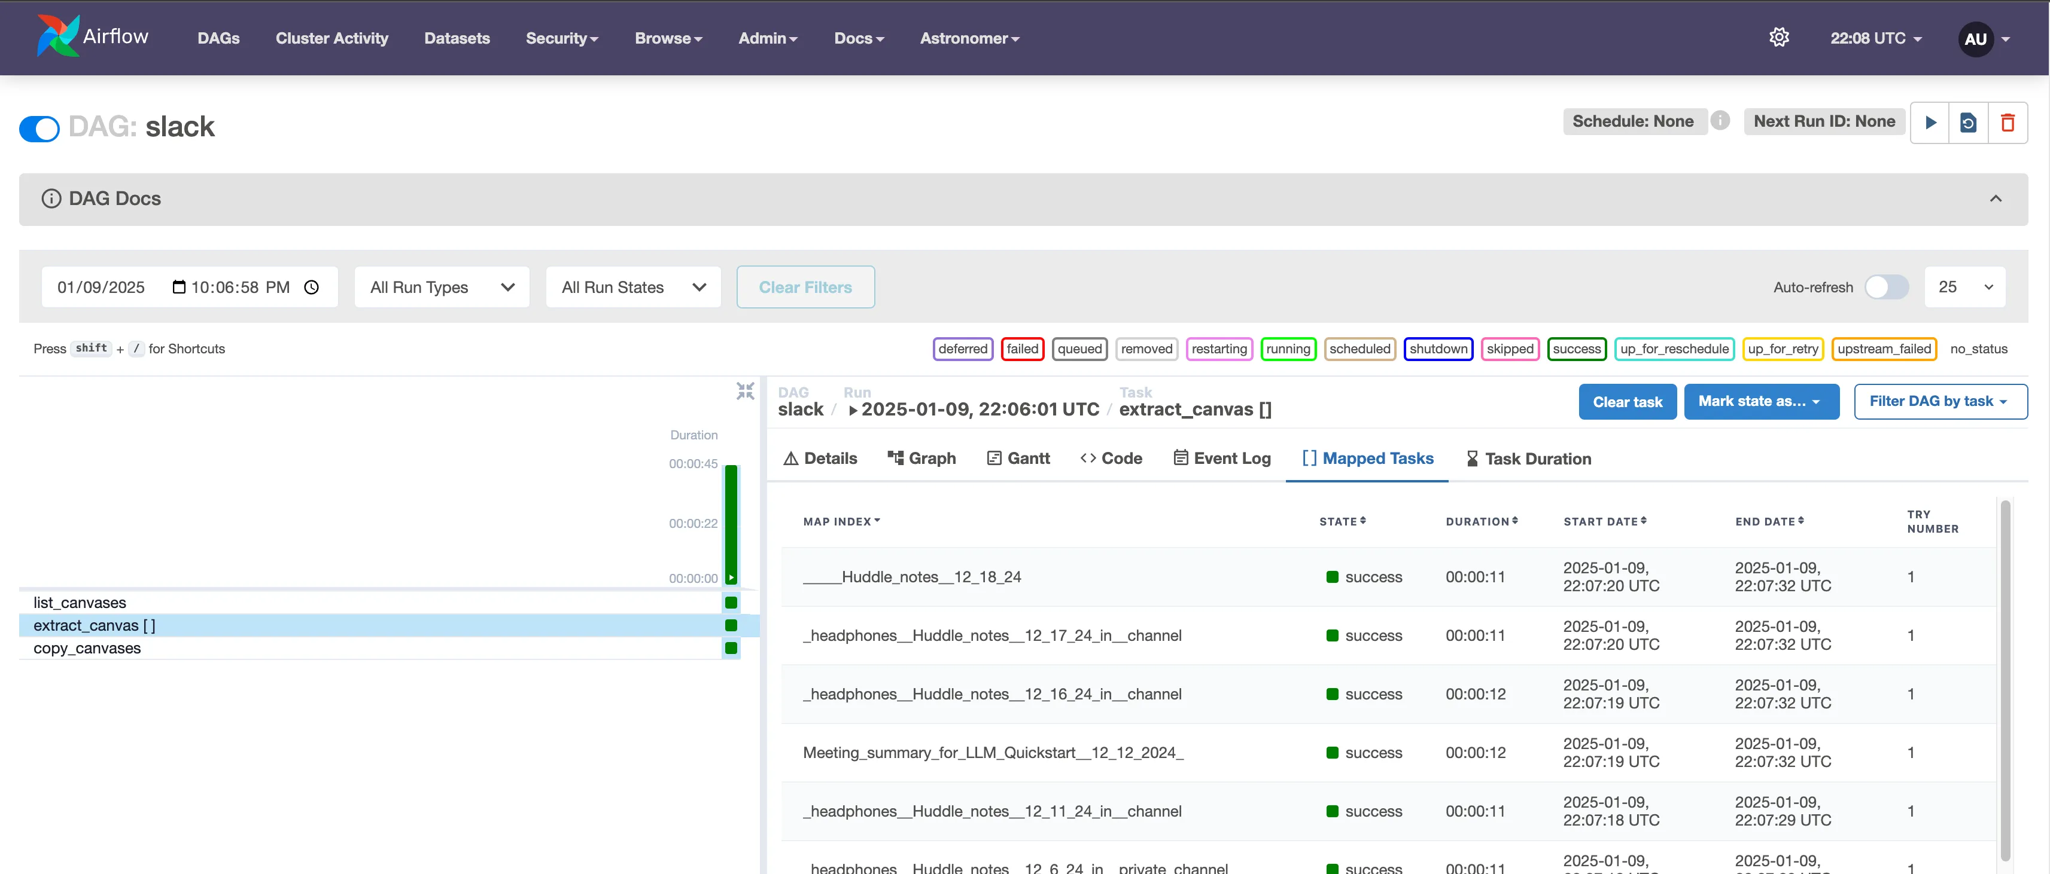The width and height of the screenshot is (2050, 874).
Task: Switch to the Event Log tab
Action: tap(1222, 459)
